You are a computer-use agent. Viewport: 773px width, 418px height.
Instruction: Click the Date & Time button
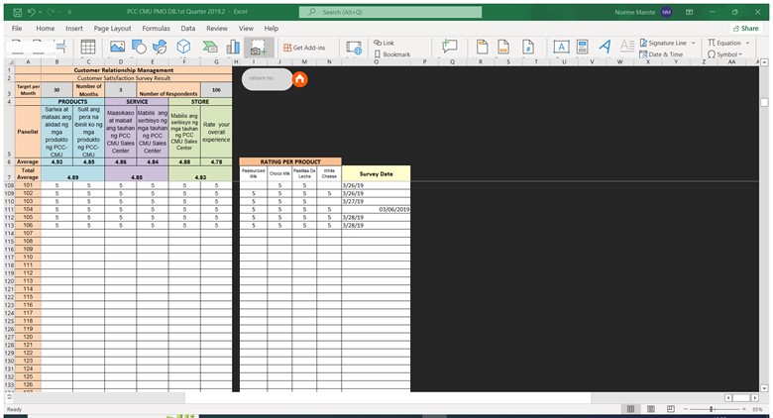tap(661, 54)
